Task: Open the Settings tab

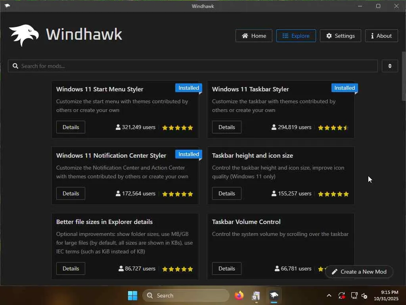Action: pyautogui.click(x=341, y=36)
